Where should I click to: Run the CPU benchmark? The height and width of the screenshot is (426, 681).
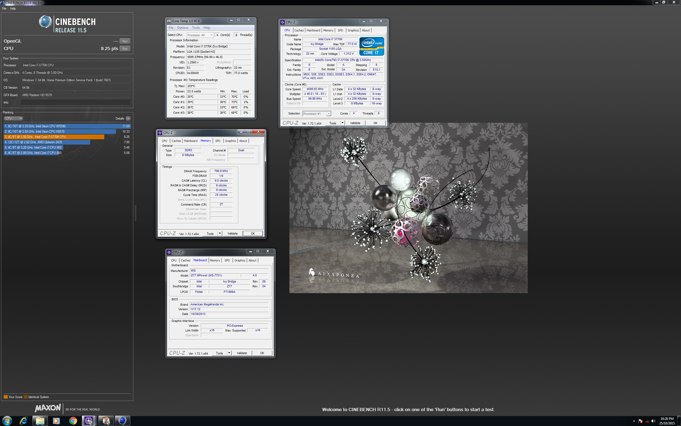tap(125, 48)
